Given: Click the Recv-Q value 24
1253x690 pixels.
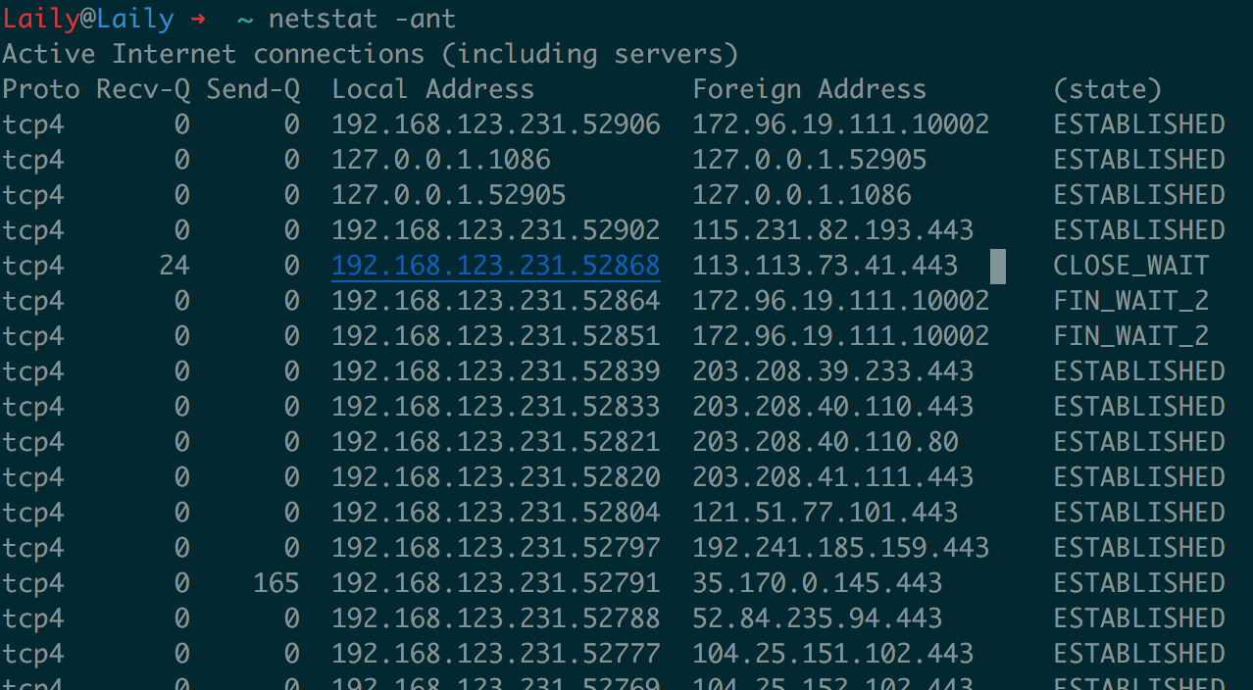Looking at the screenshot, I should point(175,266).
